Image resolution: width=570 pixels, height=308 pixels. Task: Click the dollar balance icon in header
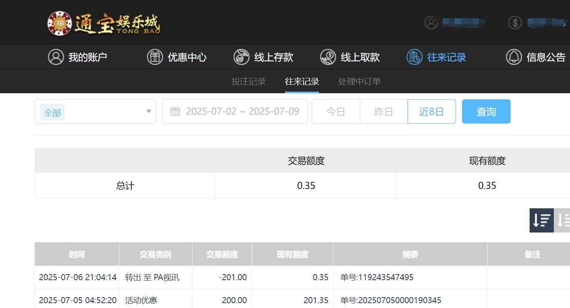coord(515,23)
